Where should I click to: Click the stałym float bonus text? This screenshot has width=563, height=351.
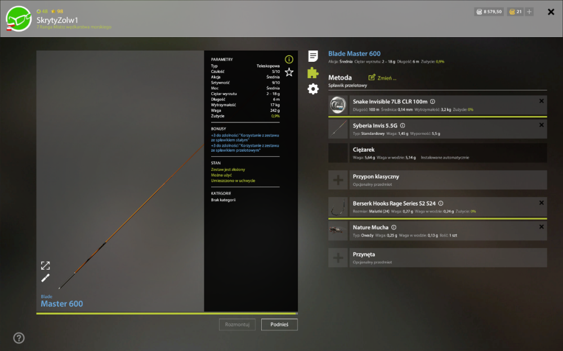[245, 138]
